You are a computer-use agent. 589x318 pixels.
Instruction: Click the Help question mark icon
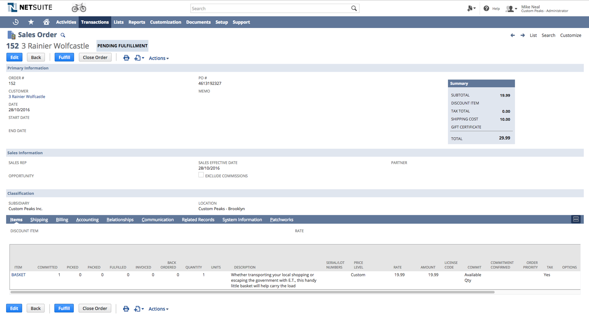[486, 8]
